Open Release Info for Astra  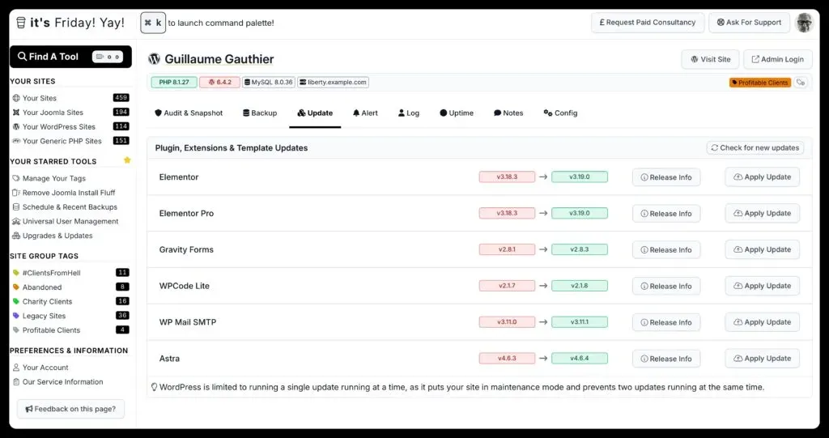point(666,359)
